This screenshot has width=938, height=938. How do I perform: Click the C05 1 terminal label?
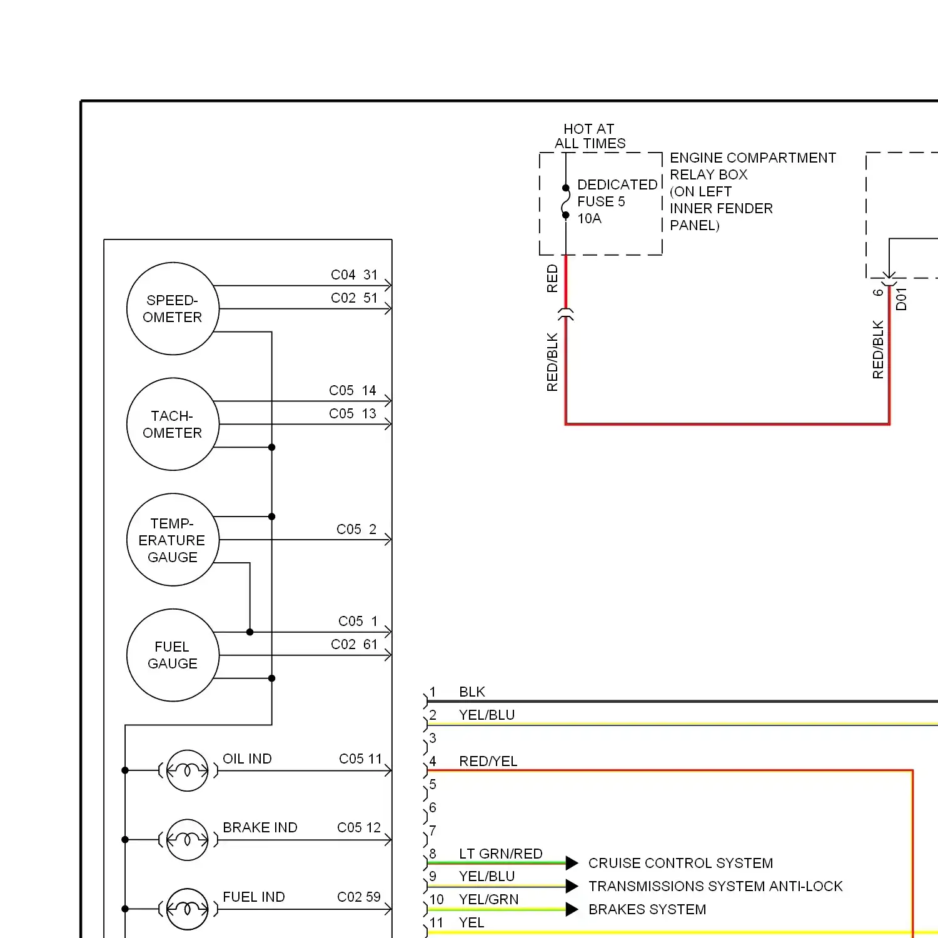(x=358, y=621)
